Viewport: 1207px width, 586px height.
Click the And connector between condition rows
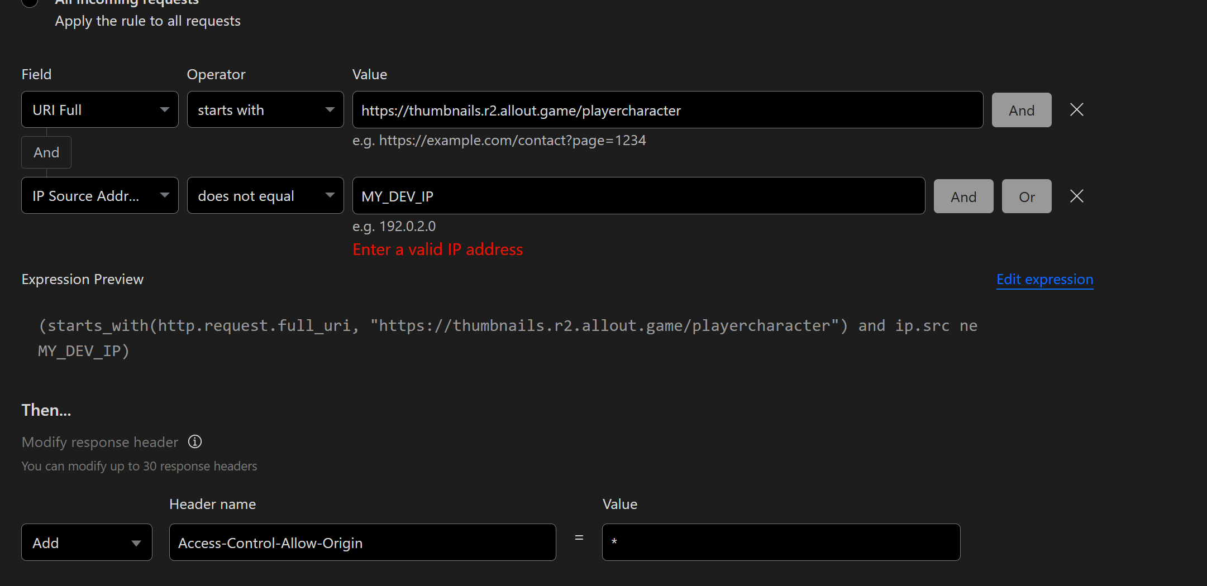(46, 153)
